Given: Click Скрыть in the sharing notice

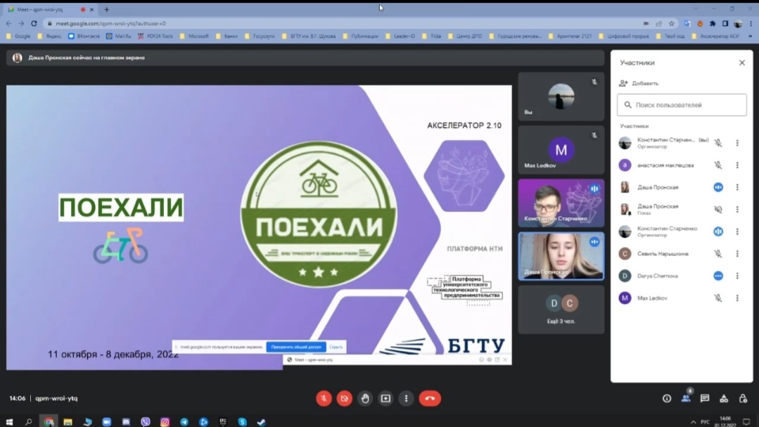Looking at the screenshot, I should 336,347.
